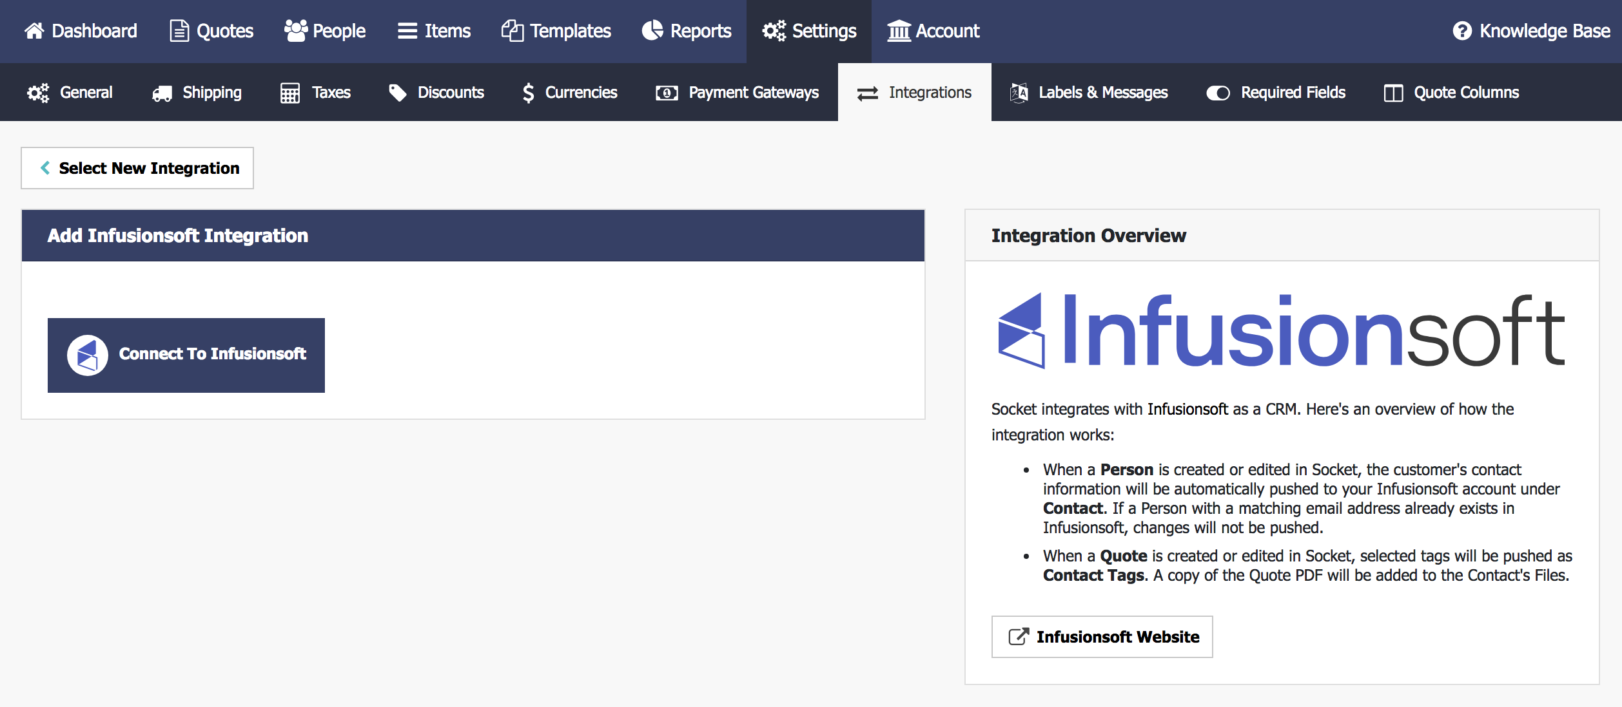Select the Settings menu item
Image resolution: width=1622 pixels, height=707 pixels.
pyautogui.click(x=809, y=31)
